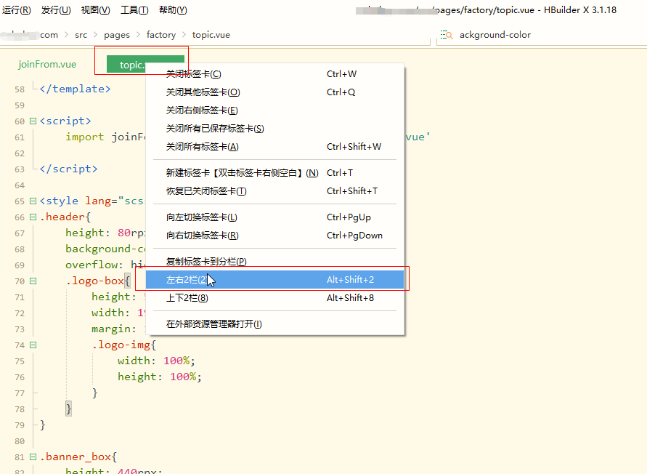Click the factory breadcrumb segment
Screen dimensions: 647x474
tap(161, 35)
